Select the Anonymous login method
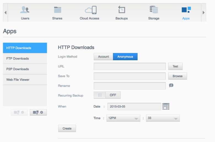 (x=125, y=57)
